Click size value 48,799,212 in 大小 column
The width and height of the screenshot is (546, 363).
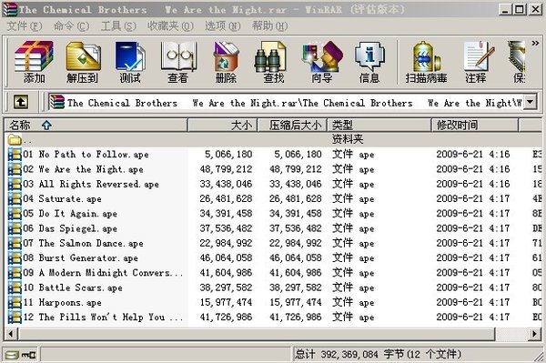[226, 169]
